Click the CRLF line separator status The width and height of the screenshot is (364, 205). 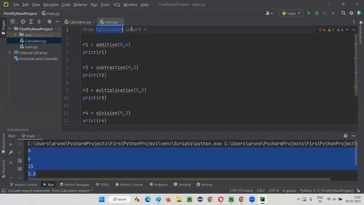(260, 191)
